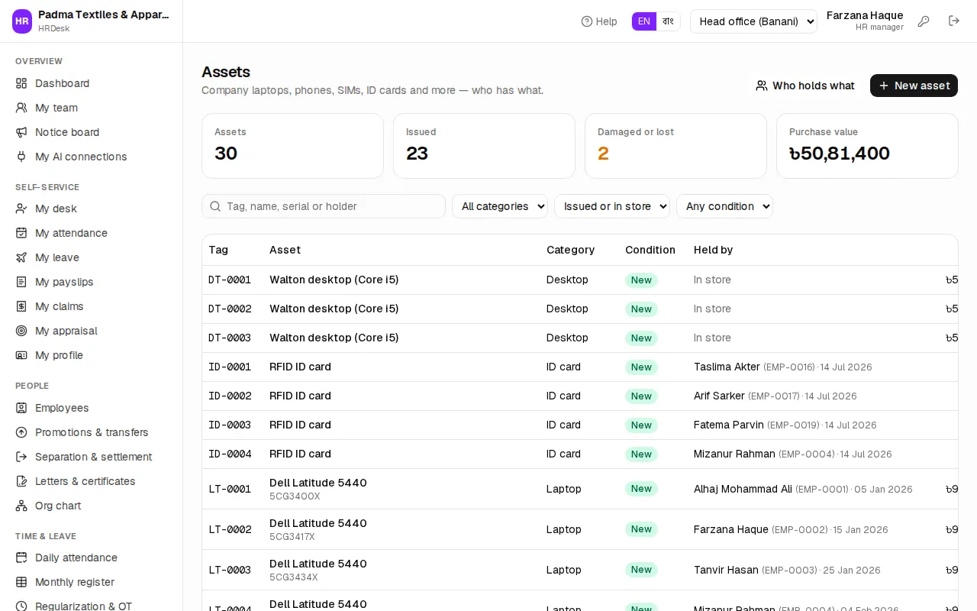Click the My payslips document icon
Viewport: 977px width, 611px height.
click(x=21, y=282)
